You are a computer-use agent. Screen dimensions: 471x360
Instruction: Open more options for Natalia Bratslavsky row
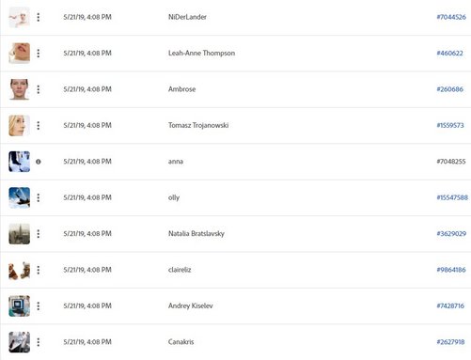point(39,234)
